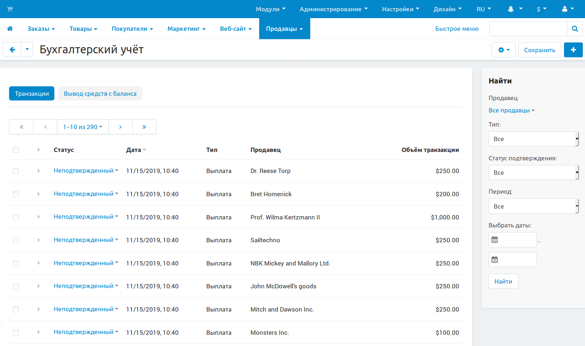Expand the Статус подтверждения select box
The width and height of the screenshot is (585, 346).
pyautogui.click(x=533, y=173)
